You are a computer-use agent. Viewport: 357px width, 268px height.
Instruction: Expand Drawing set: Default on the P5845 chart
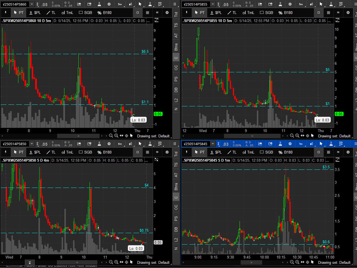pyautogui.click(x=334, y=262)
